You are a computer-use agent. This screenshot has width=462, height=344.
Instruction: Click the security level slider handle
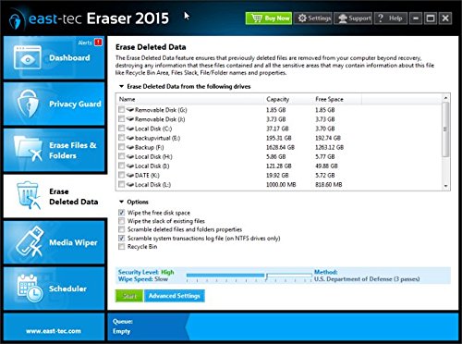point(266,276)
